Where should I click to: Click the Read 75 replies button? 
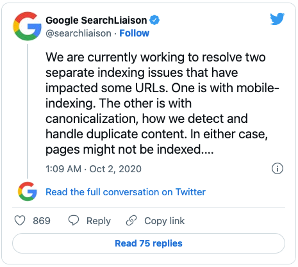pos(149,243)
